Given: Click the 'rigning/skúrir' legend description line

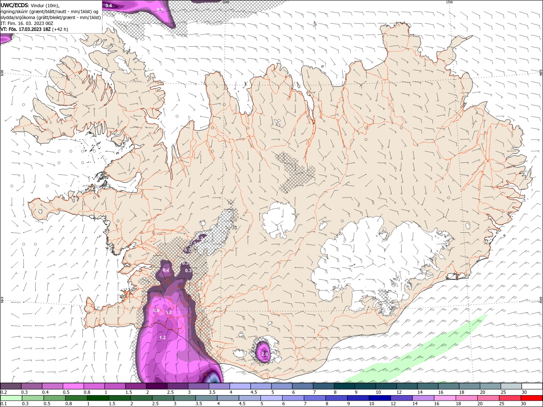Looking at the screenshot, I should coord(50,11).
